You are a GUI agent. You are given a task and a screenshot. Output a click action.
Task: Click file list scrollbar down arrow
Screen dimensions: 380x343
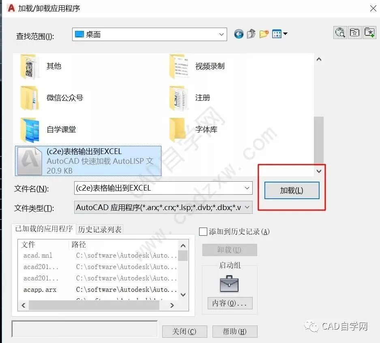[x=319, y=171]
